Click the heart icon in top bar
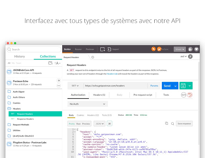 196,49
